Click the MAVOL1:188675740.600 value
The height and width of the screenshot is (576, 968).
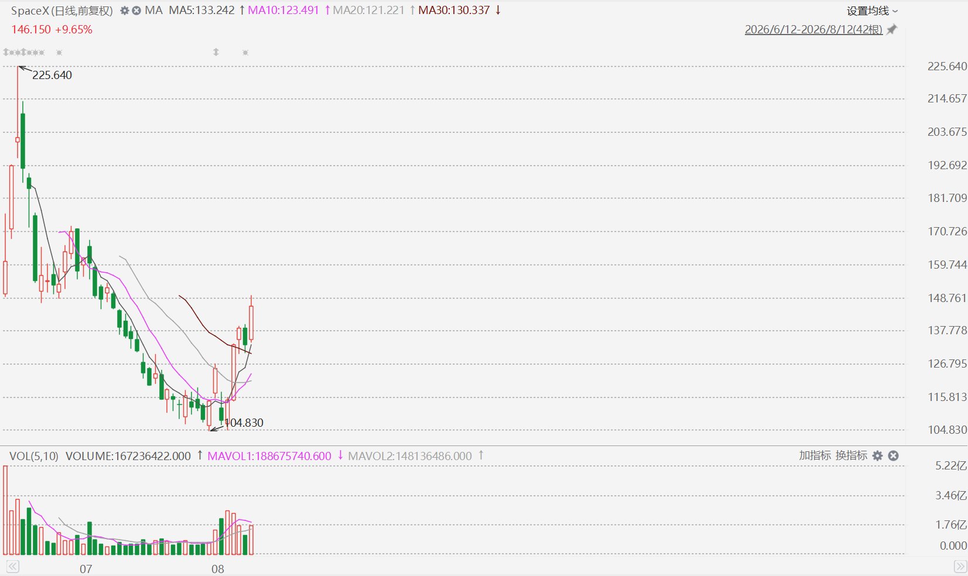coord(269,456)
